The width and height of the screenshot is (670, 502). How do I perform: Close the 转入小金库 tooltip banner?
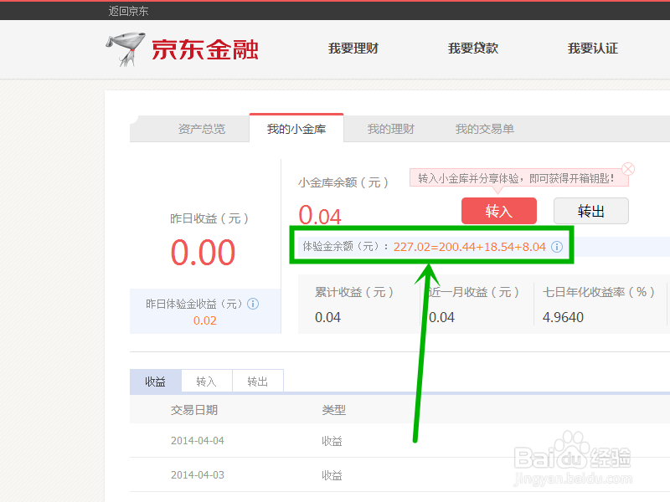pos(627,169)
